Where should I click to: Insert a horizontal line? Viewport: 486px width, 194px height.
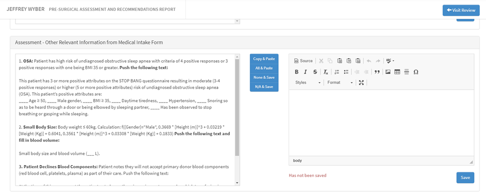click(407, 72)
